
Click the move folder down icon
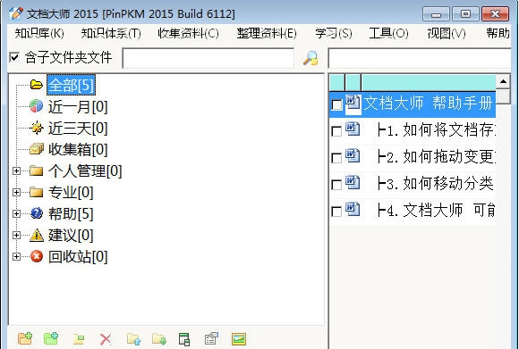[159, 339]
